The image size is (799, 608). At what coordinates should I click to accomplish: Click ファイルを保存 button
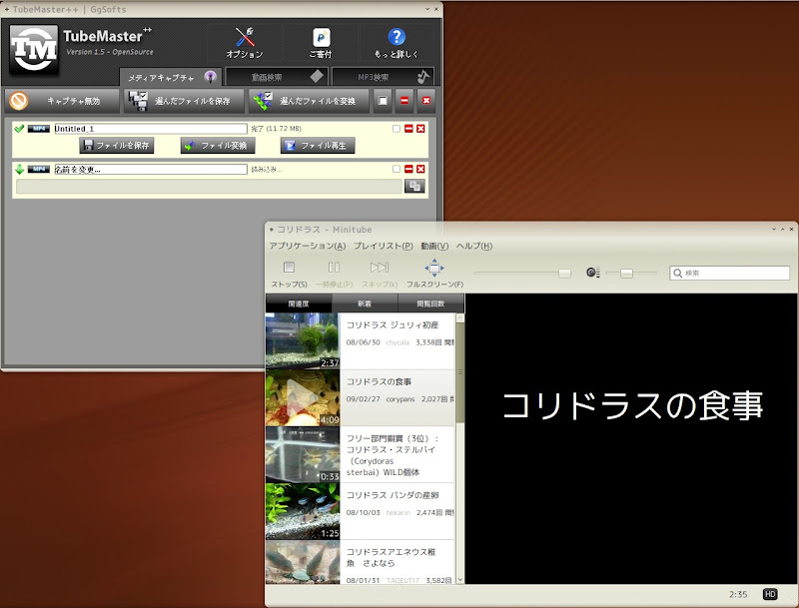pos(116,146)
